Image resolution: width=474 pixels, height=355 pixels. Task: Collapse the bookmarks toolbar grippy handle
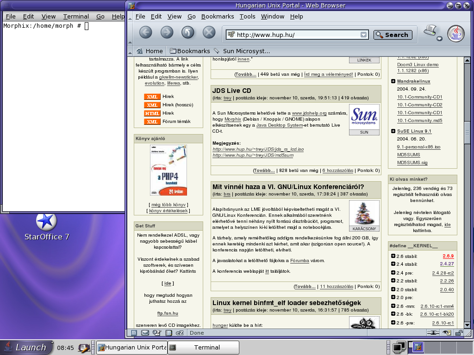click(x=130, y=51)
